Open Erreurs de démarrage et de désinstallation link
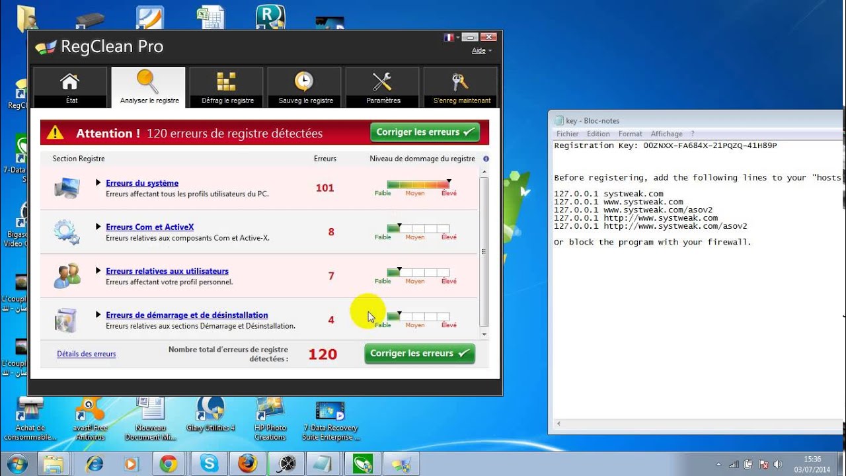The image size is (846, 476). click(187, 315)
